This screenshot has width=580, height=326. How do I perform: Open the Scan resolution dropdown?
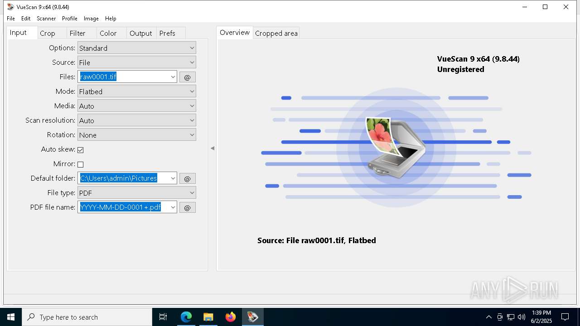(136, 120)
